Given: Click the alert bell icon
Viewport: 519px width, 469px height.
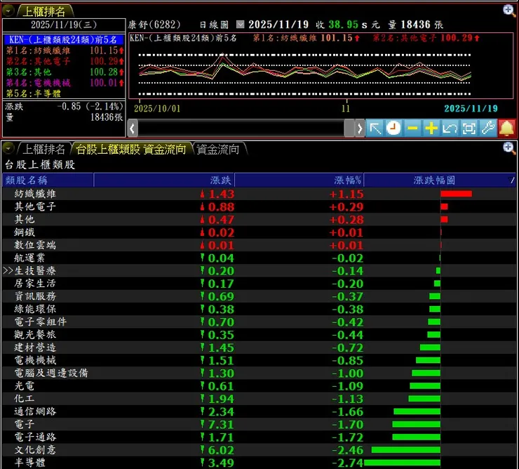Looking at the screenshot, I should [506, 128].
